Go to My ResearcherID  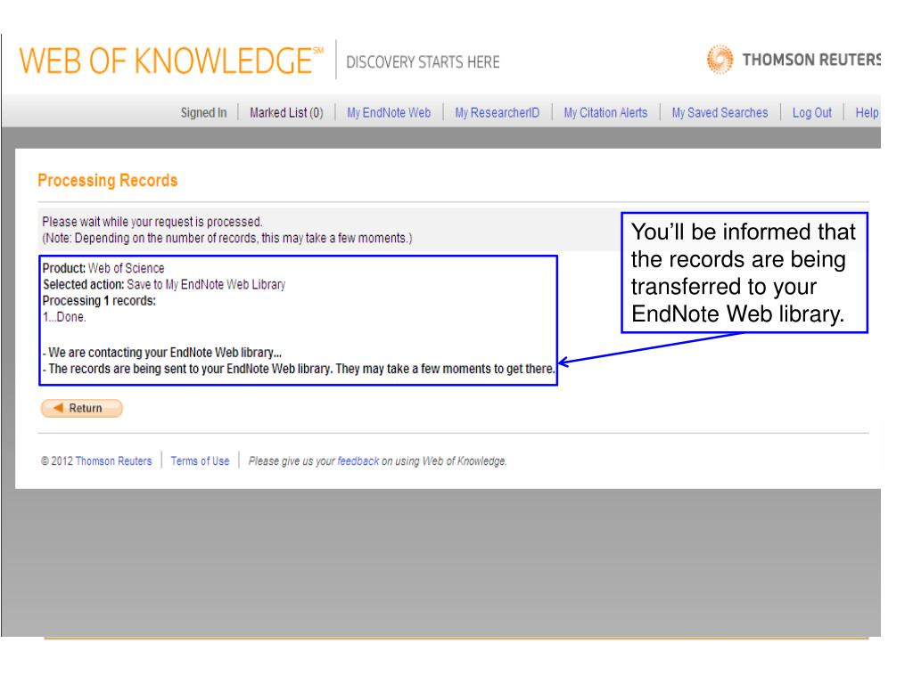coord(498,113)
